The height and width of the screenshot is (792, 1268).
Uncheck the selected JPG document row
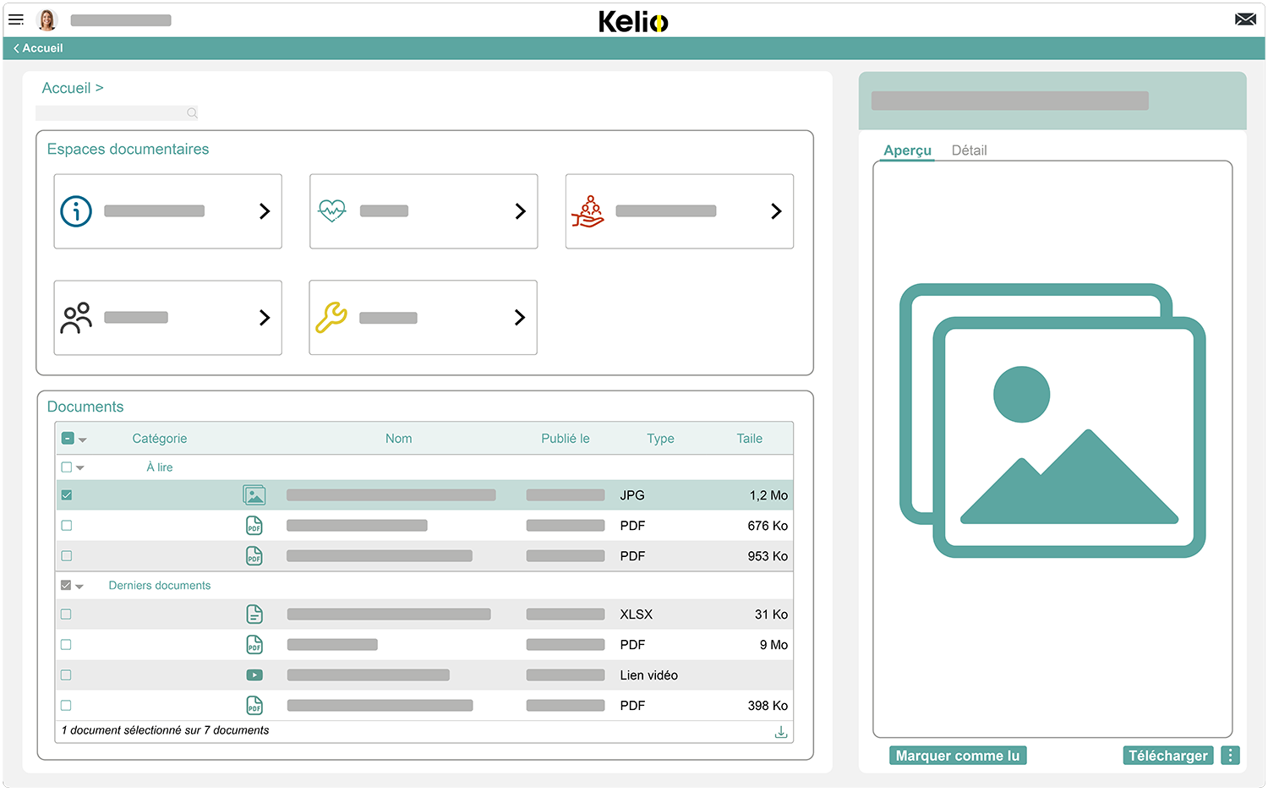[x=67, y=494]
